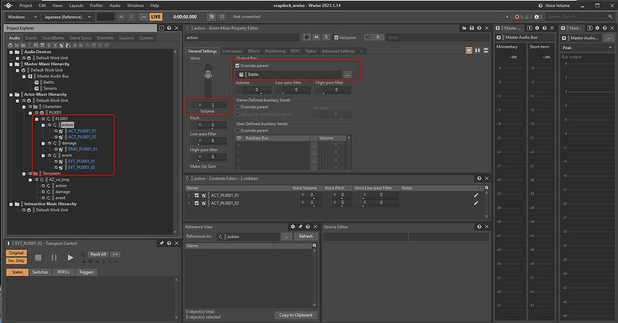Click the open-in-folder icon in Property Editor header
Image resolution: width=618 pixels, height=323 pixels.
pyautogui.click(x=464, y=28)
